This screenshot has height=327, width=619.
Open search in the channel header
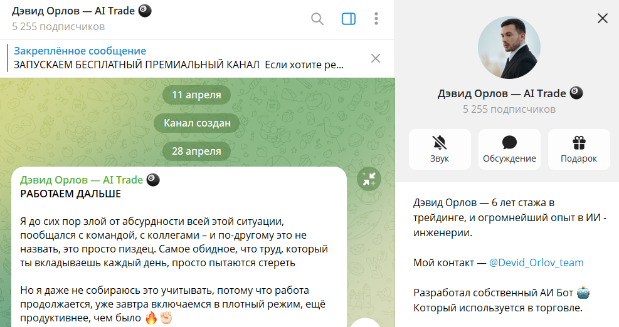pos(317,19)
